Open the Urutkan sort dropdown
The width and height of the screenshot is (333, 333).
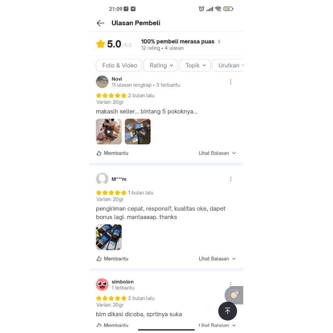pos(228,65)
